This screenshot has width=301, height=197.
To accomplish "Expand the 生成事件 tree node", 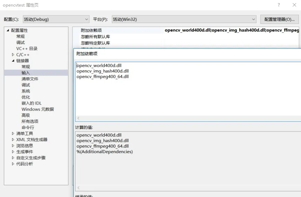I will click(x=13, y=152).
